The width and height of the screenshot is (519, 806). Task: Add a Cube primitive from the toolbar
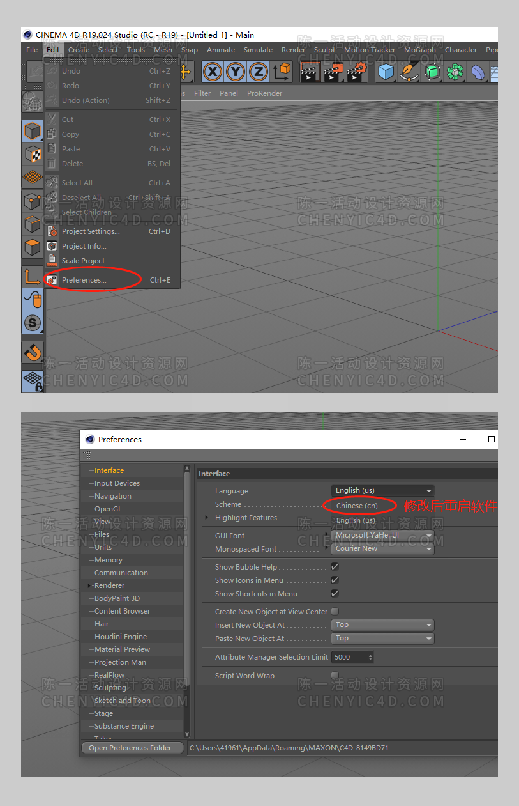[x=386, y=72]
